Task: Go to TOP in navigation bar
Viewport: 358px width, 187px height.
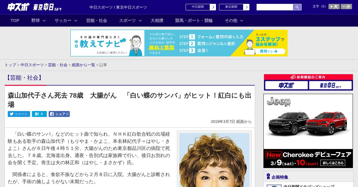Action: click(15, 20)
